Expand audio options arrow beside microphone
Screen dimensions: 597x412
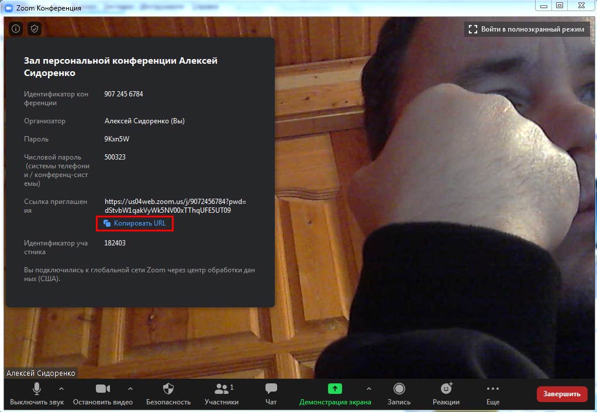pyautogui.click(x=61, y=389)
